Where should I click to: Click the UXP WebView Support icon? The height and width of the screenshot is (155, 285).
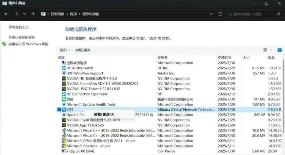[64, 73]
